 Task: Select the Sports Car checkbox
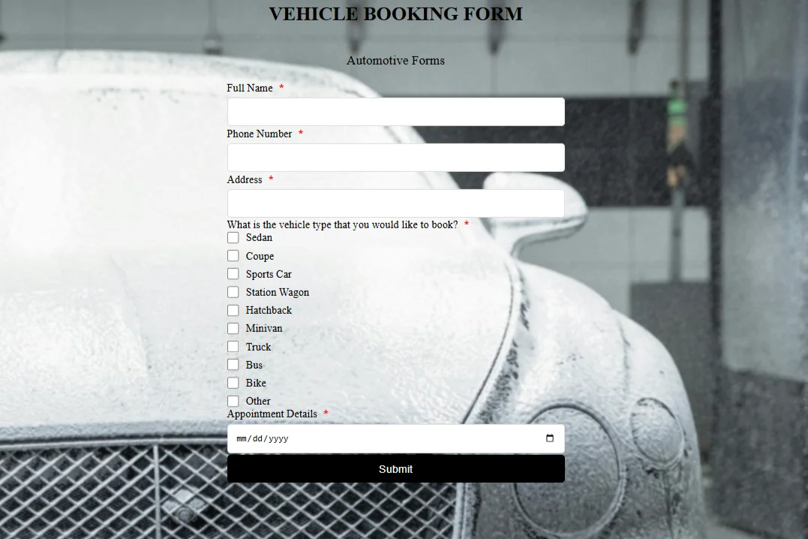(233, 273)
